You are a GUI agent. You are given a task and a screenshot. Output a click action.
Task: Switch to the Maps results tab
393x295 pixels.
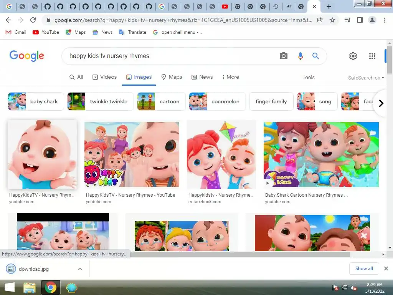[172, 77]
